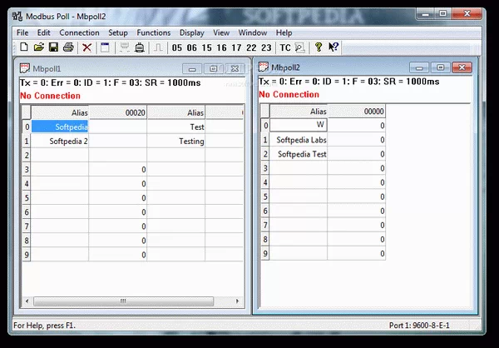
Task: Click Mbpoll1 horizontal scrollbar right arrow
Action: point(237,301)
